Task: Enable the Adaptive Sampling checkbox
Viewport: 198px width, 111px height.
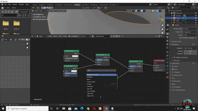Action: pyautogui.click(x=174, y=57)
